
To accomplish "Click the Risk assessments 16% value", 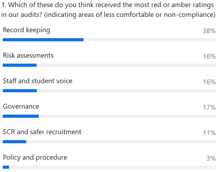I will (209, 56).
